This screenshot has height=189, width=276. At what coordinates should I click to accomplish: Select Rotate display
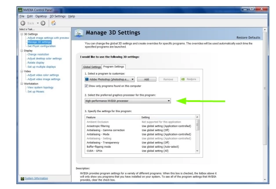coord(36,63)
